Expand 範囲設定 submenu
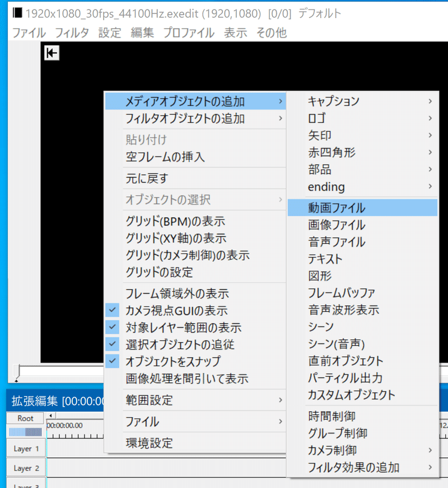The width and height of the screenshot is (448, 488). click(195, 400)
